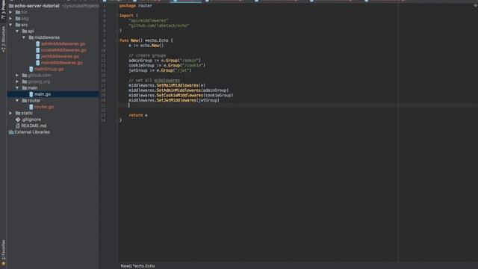Click the adminGroup := e.Group line

coord(164,61)
